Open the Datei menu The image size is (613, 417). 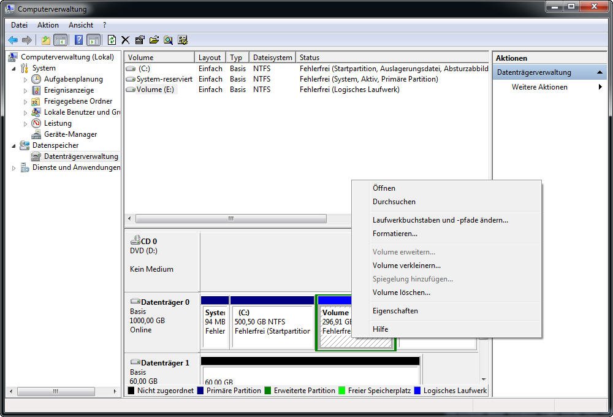19,25
